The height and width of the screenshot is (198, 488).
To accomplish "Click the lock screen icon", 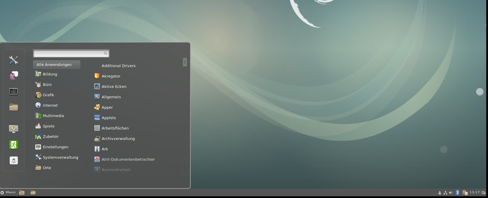I will (x=13, y=129).
